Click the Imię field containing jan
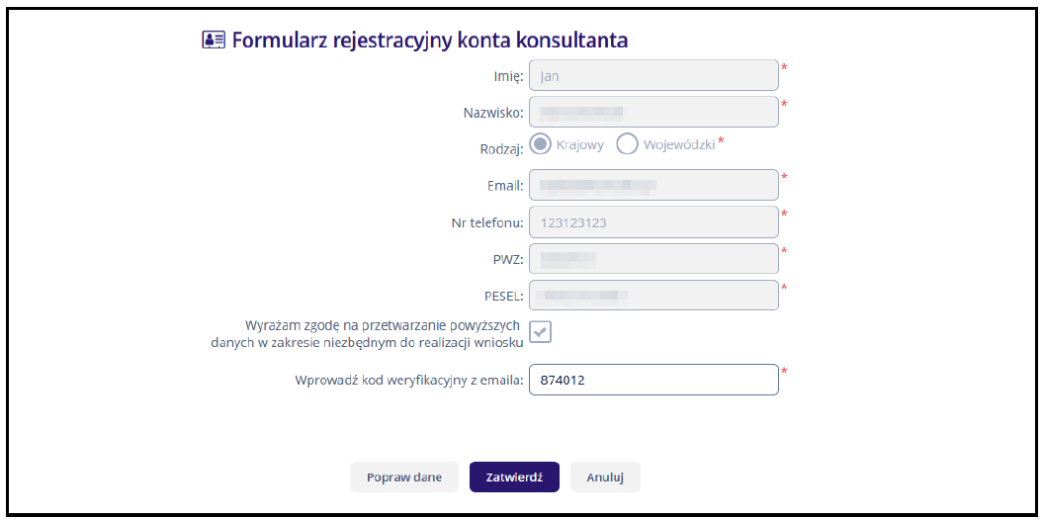 [653, 75]
